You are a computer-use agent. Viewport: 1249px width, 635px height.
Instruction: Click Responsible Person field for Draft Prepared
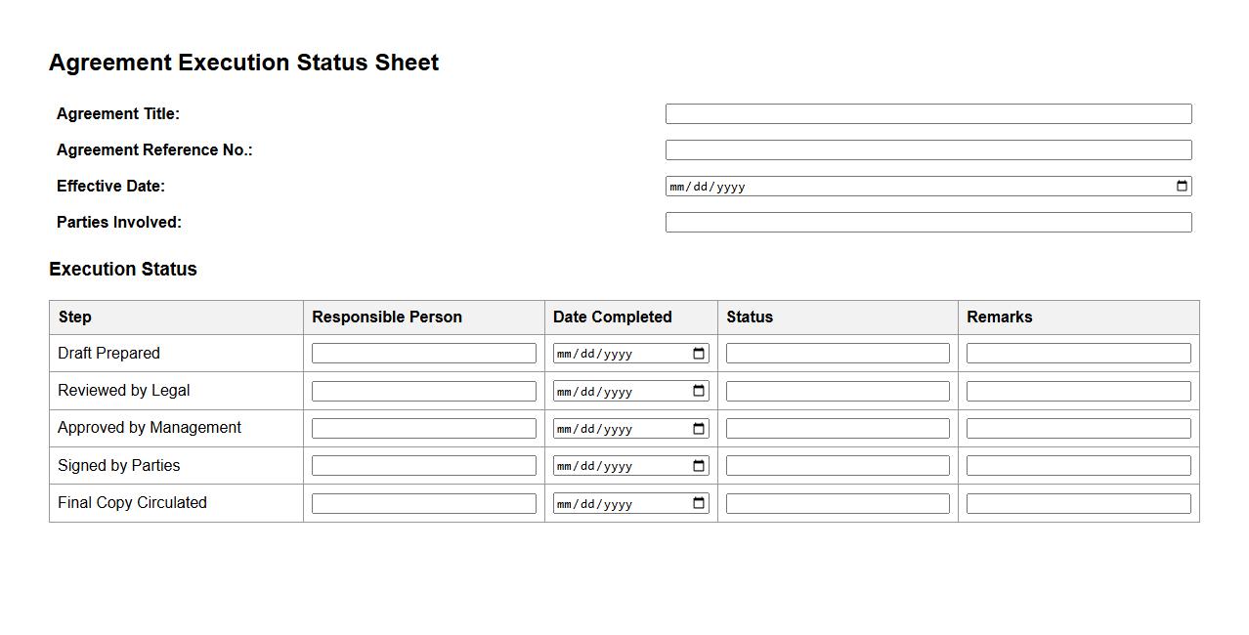click(423, 354)
